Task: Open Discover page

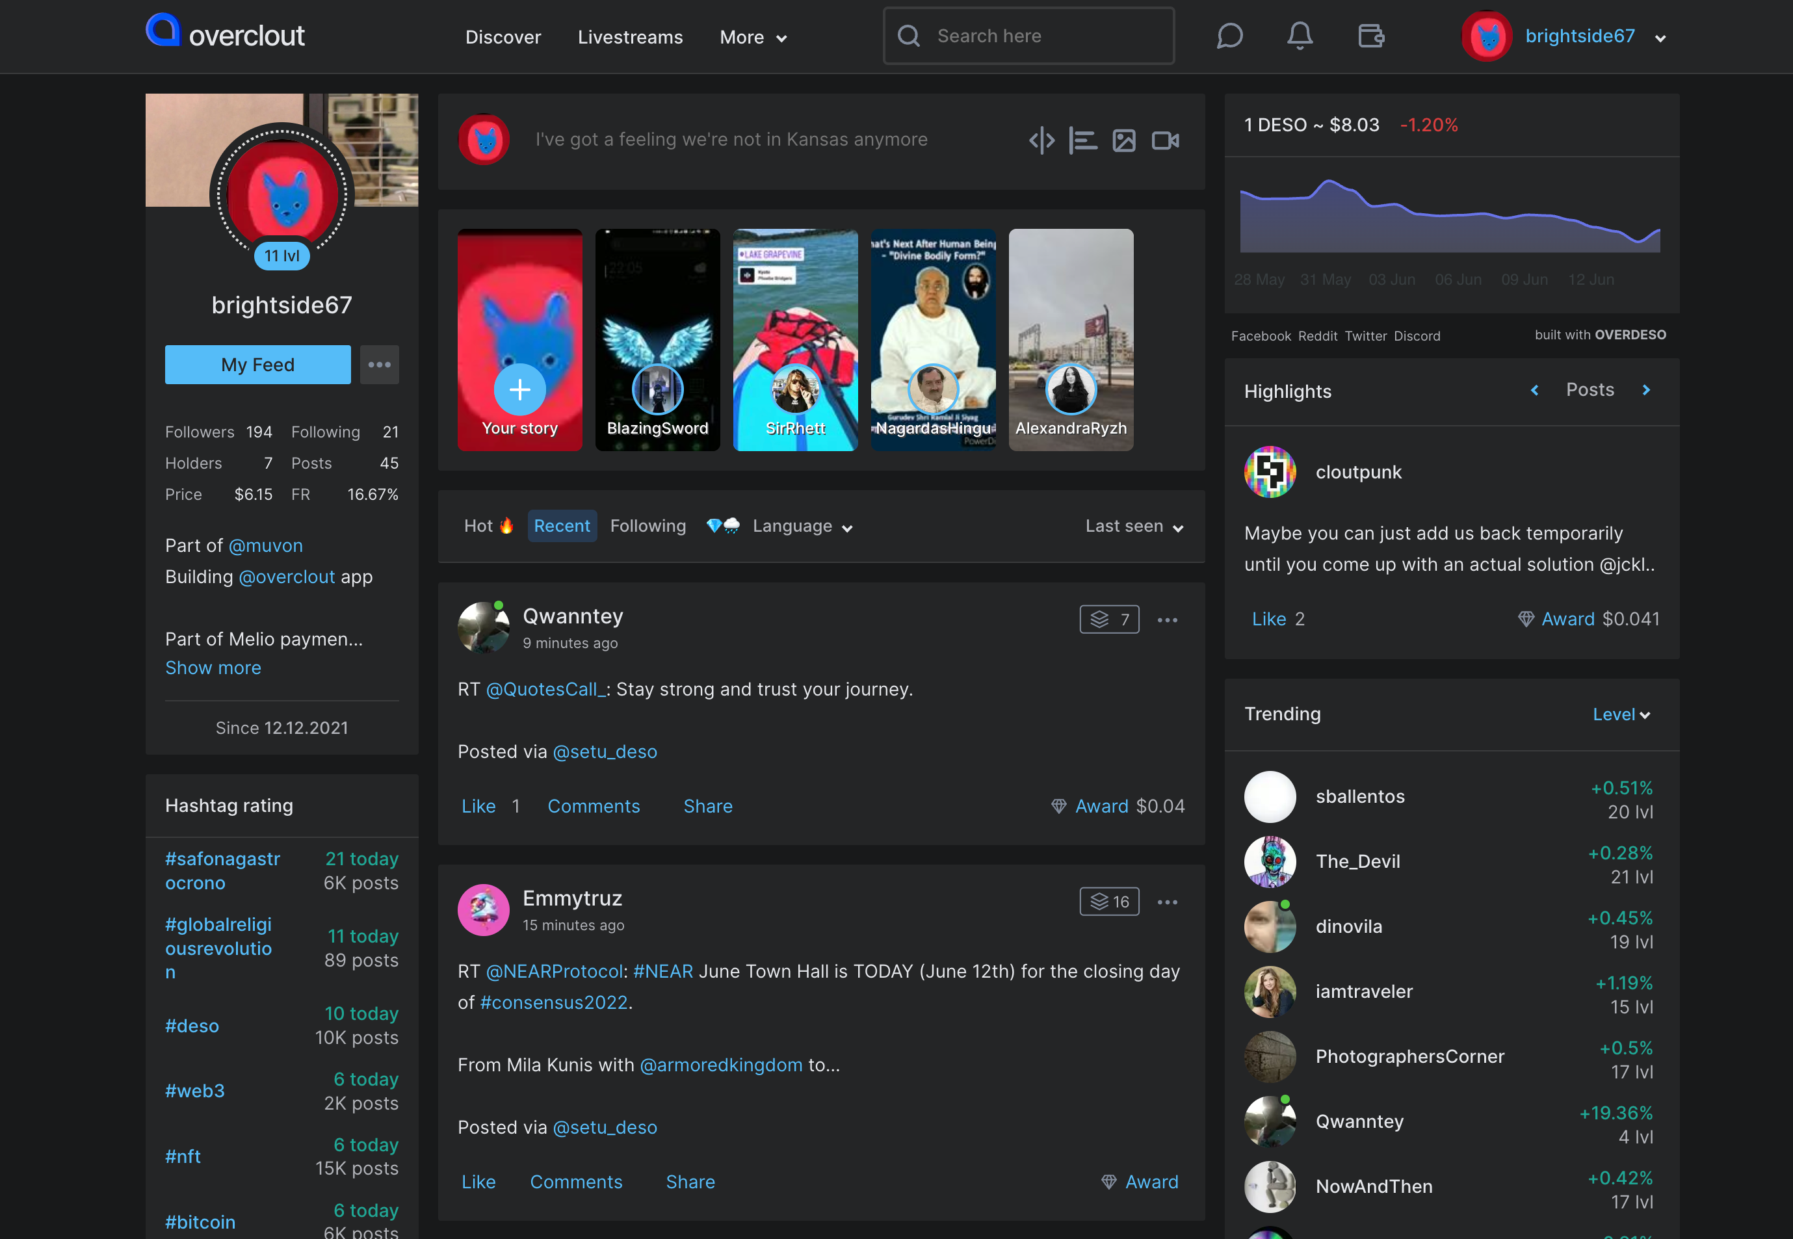Action: pos(503,37)
